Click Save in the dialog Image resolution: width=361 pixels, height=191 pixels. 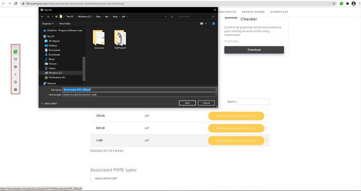(187, 103)
